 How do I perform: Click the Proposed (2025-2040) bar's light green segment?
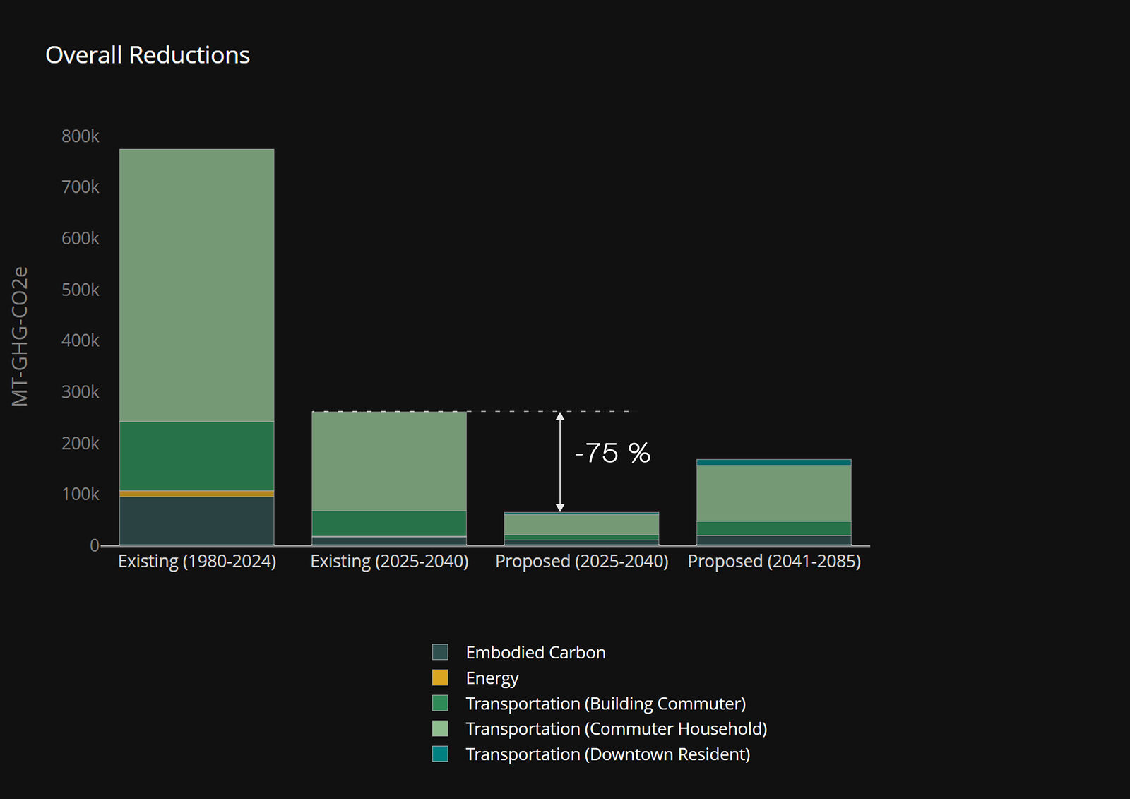coord(581,524)
